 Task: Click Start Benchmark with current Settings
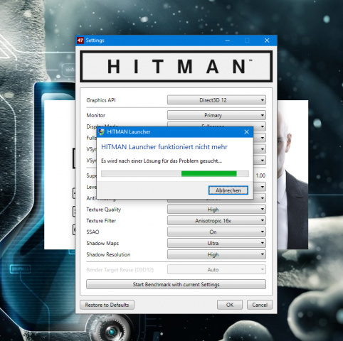tap(176, 284)
